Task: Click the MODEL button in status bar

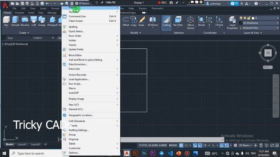Action: pyautogui.click(x=173, y=145)
